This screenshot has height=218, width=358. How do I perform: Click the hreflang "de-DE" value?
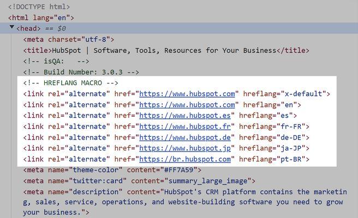291,137
